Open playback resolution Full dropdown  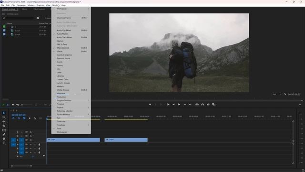click(x=277, y=95)
